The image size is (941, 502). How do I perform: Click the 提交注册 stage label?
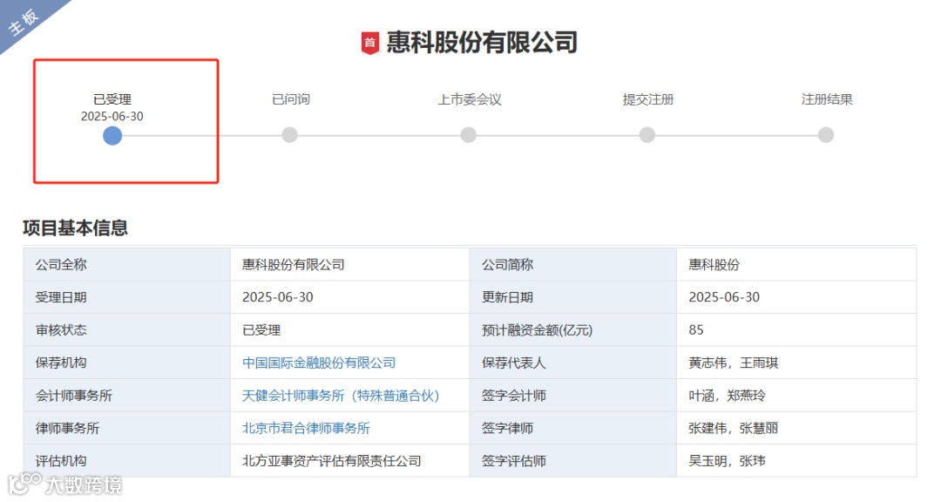pos(648,99)
